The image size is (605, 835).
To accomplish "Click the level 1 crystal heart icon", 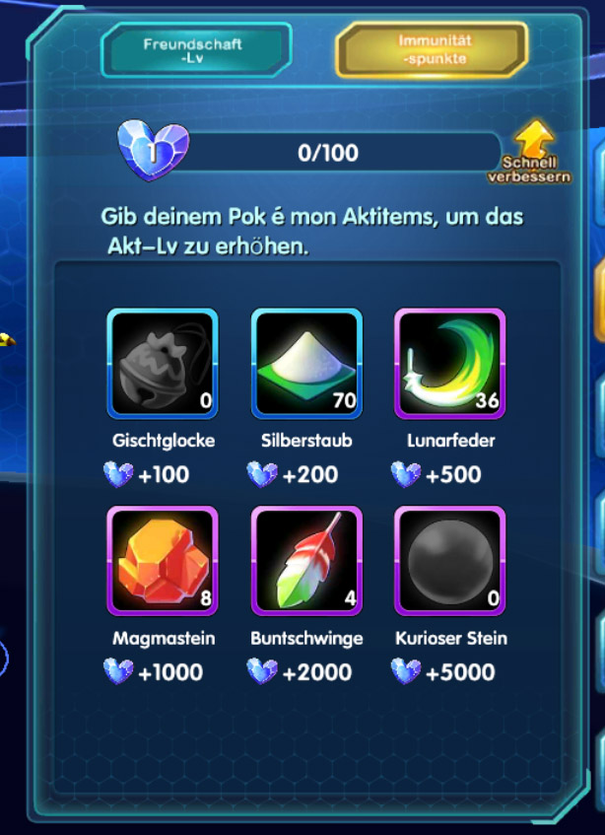I will pyautogui.click(x=154, y=151).
